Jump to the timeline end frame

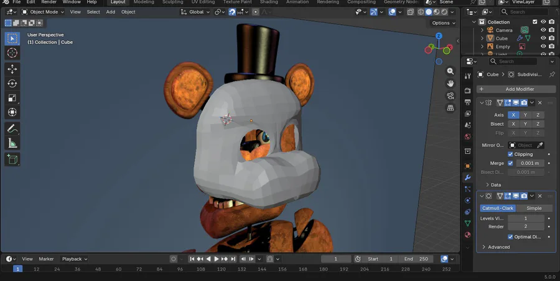233,259
